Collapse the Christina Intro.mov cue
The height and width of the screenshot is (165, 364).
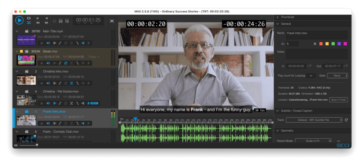17,71
